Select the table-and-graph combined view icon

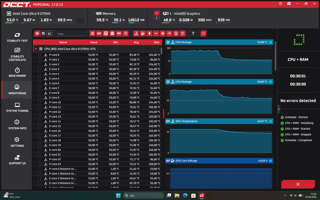[37, 33]
